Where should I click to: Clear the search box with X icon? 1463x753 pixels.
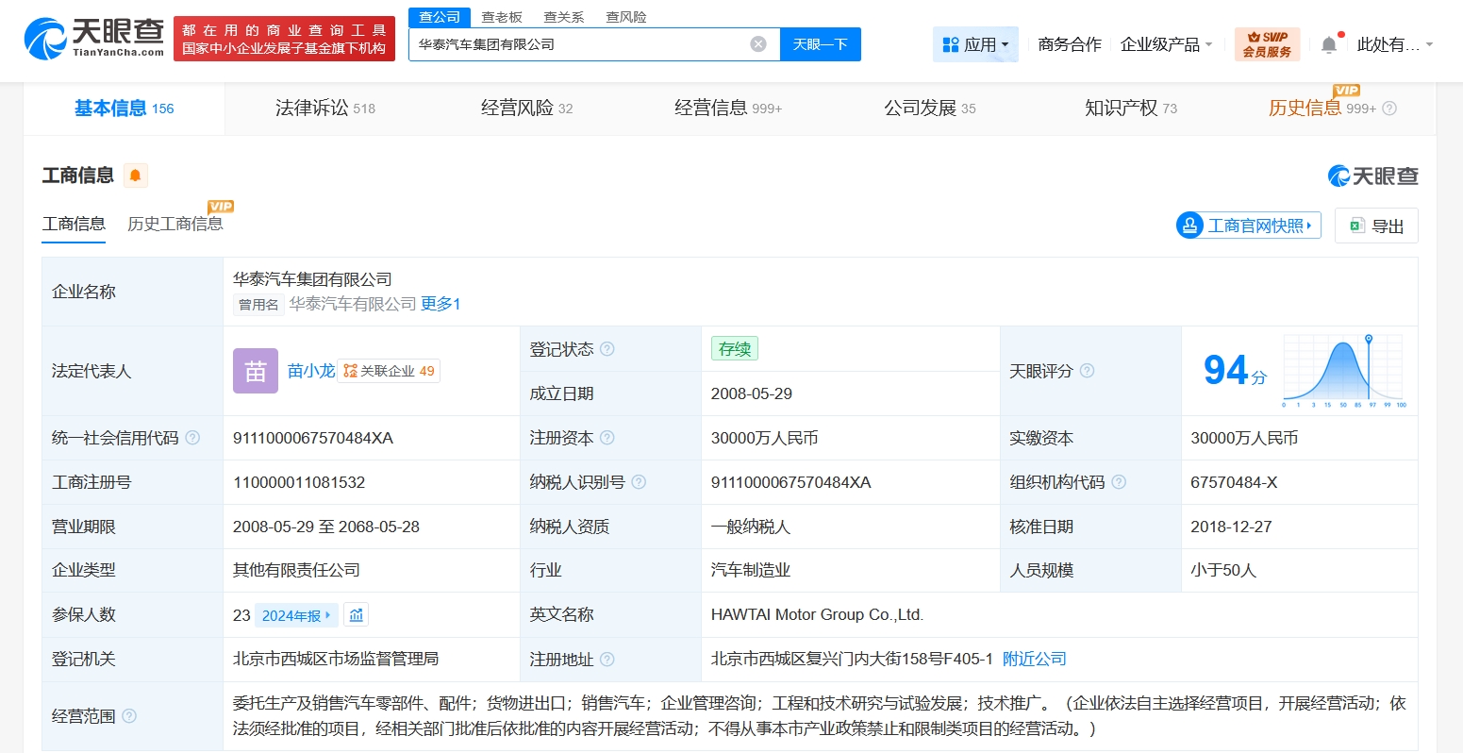758,44
